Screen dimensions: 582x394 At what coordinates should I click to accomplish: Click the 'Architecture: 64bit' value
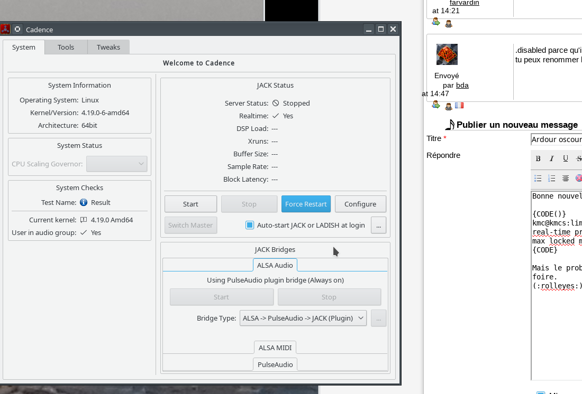click(89, 125)
